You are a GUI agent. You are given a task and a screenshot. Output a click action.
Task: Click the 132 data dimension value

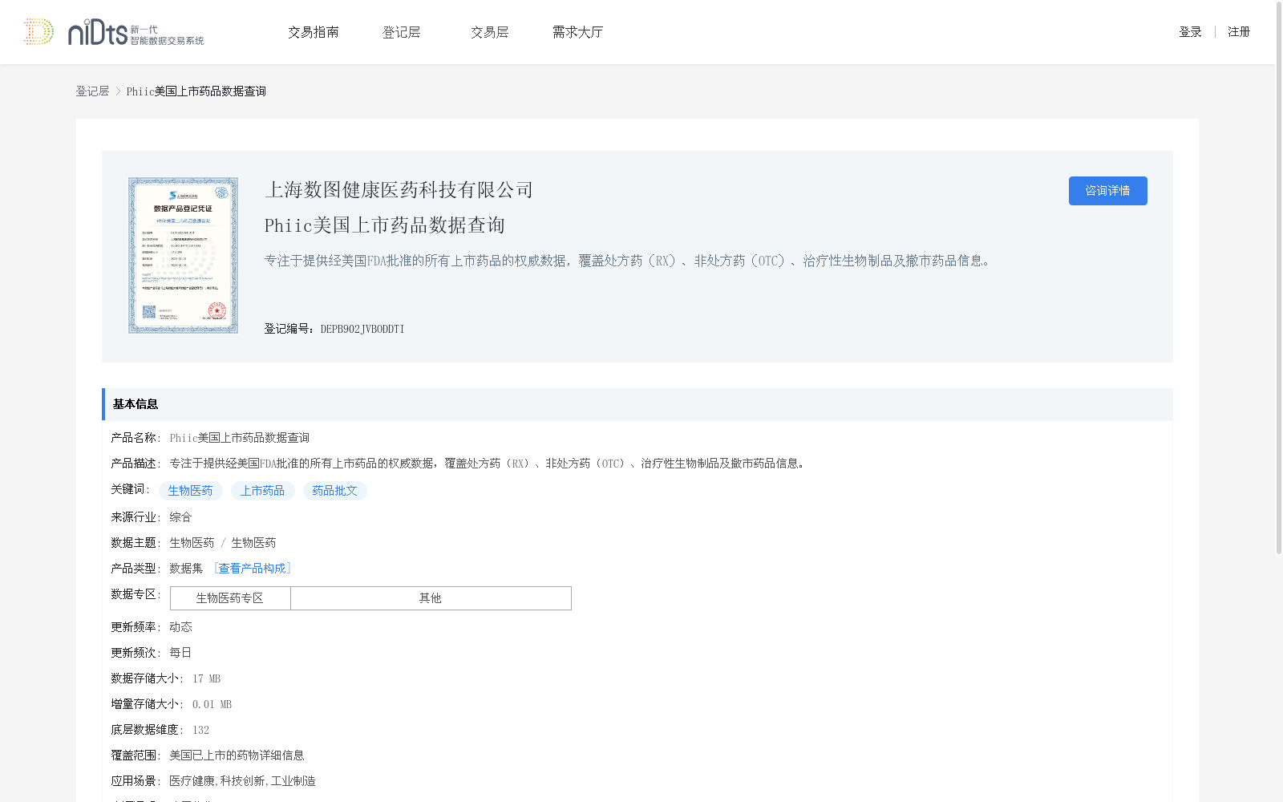[200, 730]
